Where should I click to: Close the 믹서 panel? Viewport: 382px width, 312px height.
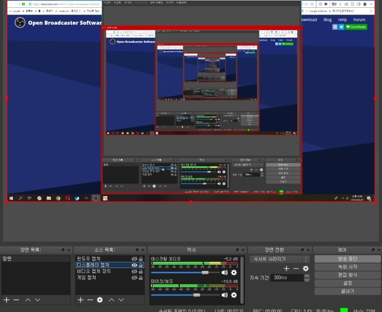243,250
